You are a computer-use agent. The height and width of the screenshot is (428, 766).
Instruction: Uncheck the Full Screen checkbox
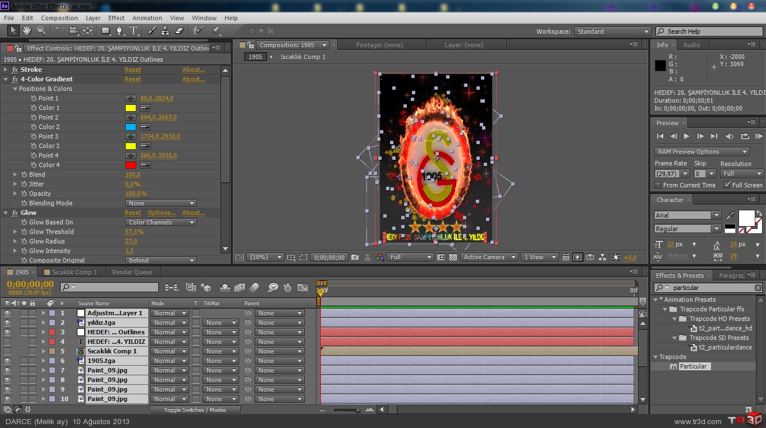(x=727, y=185)
